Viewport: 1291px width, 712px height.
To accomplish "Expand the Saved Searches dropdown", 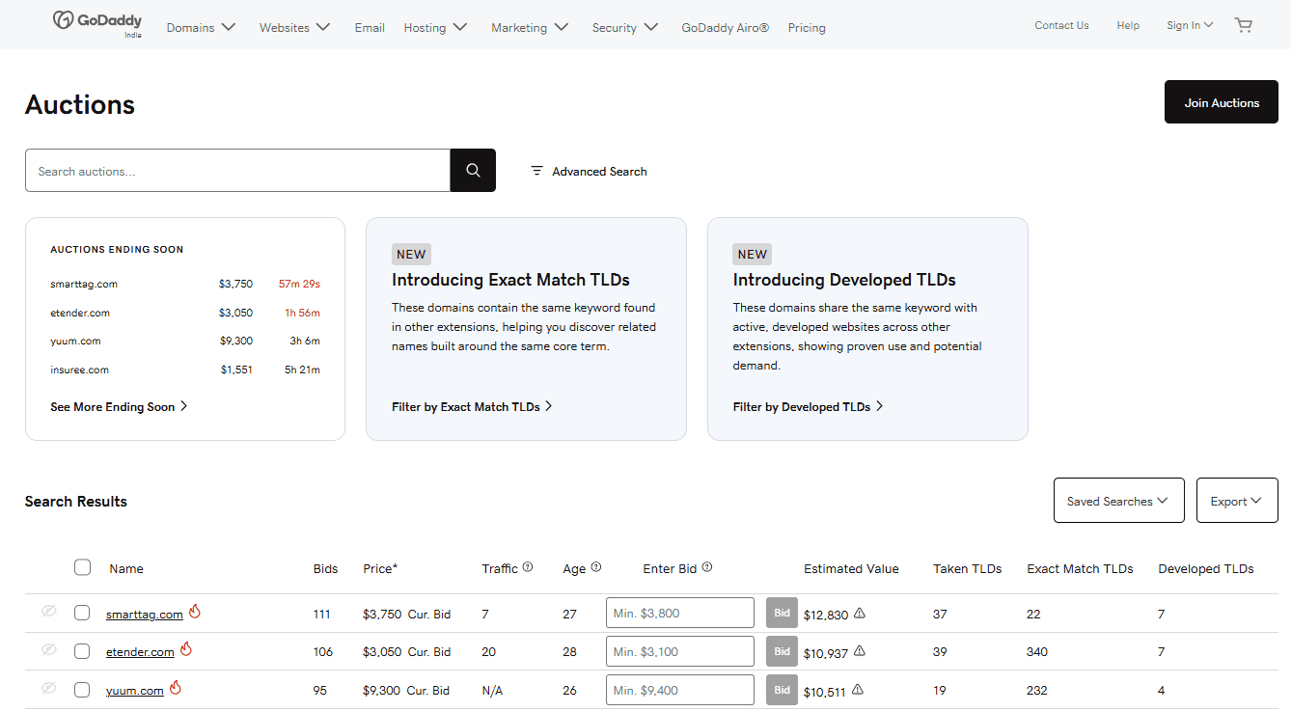I will tap(1118, 501).
